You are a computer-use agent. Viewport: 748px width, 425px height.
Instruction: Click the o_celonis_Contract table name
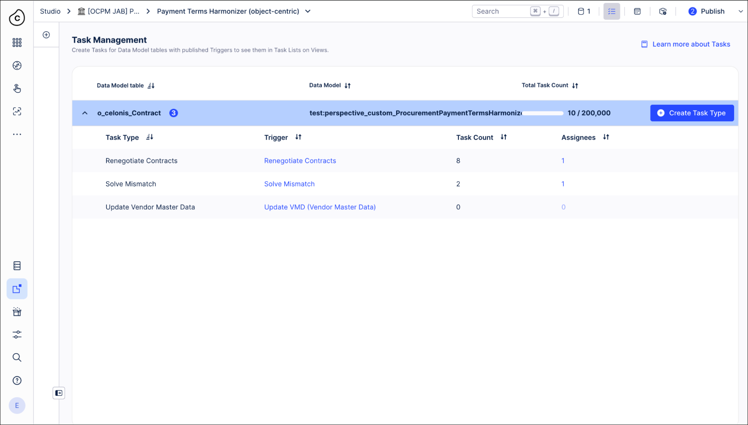[129, 113]
